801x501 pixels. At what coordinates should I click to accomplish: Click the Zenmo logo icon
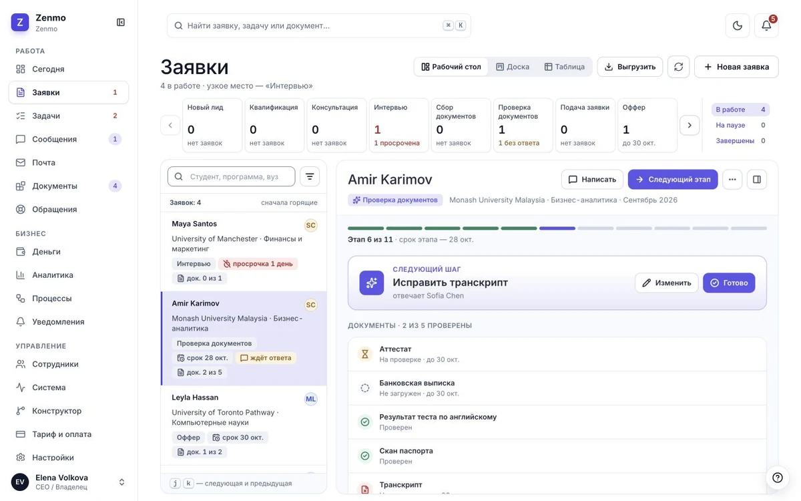point(20,22)
